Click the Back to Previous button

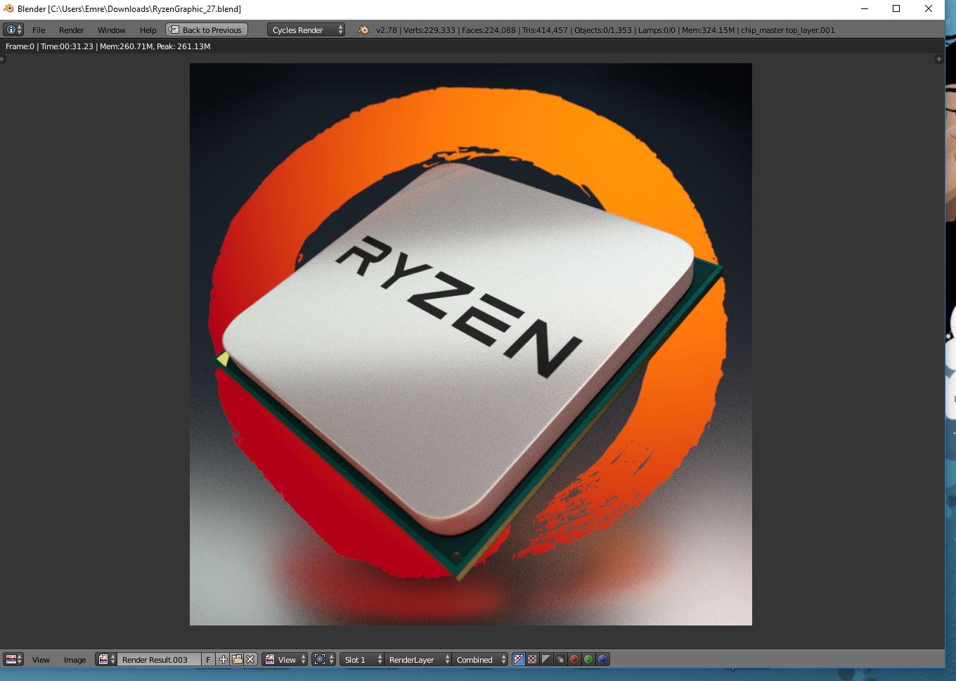tap(206, 30)
